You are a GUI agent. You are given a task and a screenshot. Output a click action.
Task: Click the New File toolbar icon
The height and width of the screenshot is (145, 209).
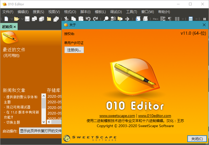pyautogui.click(x=6, y=19)
